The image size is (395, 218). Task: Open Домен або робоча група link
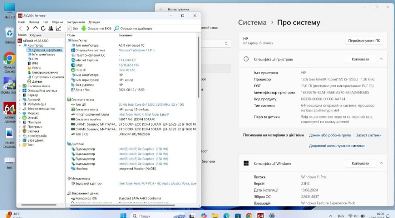point(330,135)
